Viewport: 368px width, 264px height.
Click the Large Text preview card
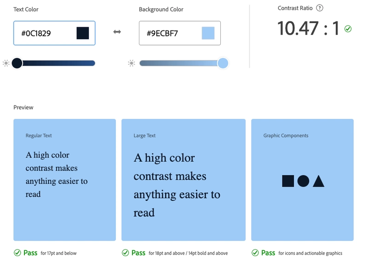click(x=183, y=180)
